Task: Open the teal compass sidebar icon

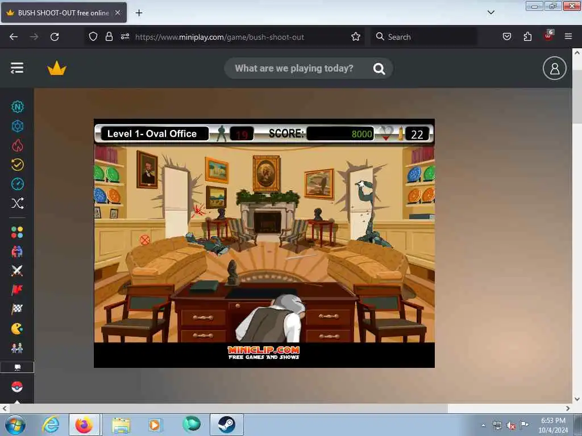Action: (18, 184)
